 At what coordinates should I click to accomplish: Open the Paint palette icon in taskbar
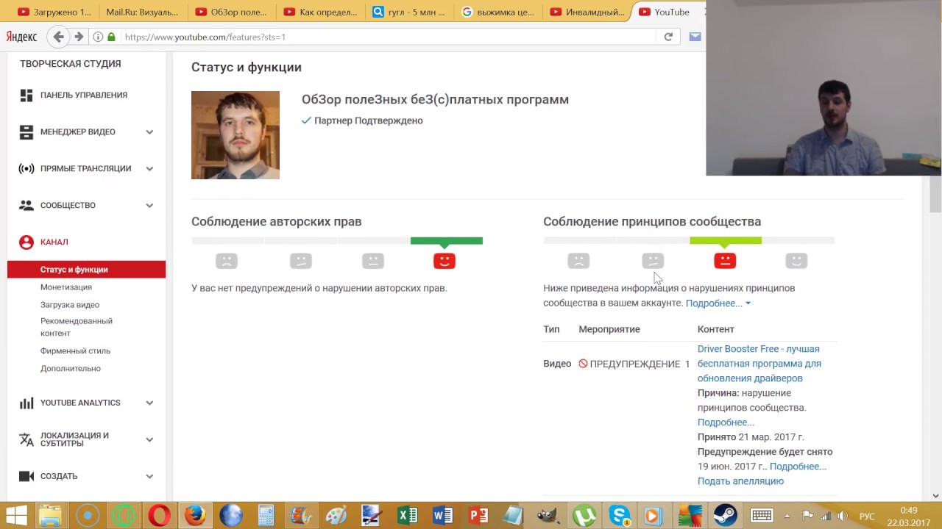pyautogui.click(x=336, y=515)
